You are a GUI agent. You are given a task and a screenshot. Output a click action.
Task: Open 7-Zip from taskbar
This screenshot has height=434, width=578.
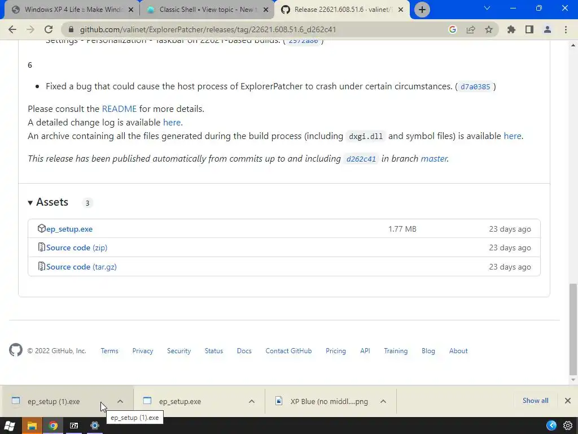(74, 426)
